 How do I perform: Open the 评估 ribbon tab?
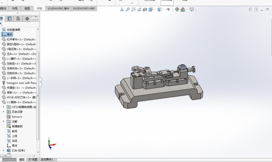click(x=39, y=8)
